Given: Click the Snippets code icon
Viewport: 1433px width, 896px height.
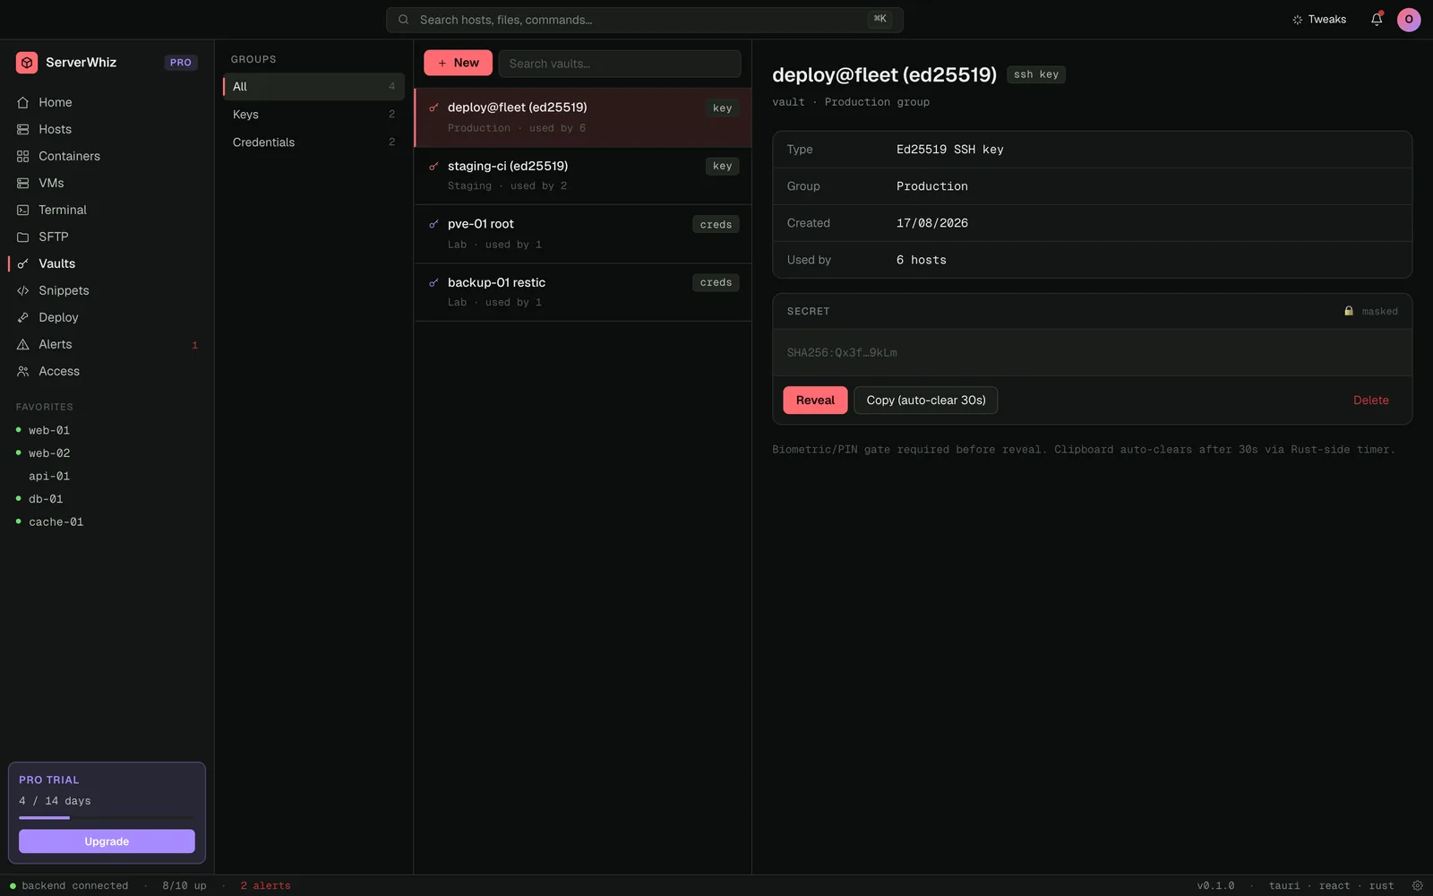Looking at the screenshot, I should coord(23,290).
